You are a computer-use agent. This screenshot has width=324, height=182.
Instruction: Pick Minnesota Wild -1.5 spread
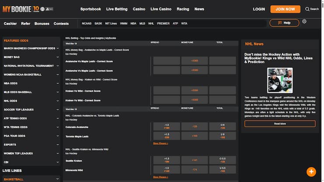(x=166, y=170)
